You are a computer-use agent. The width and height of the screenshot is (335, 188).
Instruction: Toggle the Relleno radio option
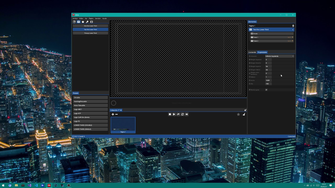(x=250, y=77)
